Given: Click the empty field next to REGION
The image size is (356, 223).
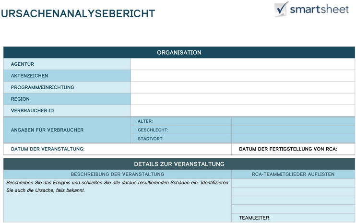Looking at the screenshot, I should point(243,99).
